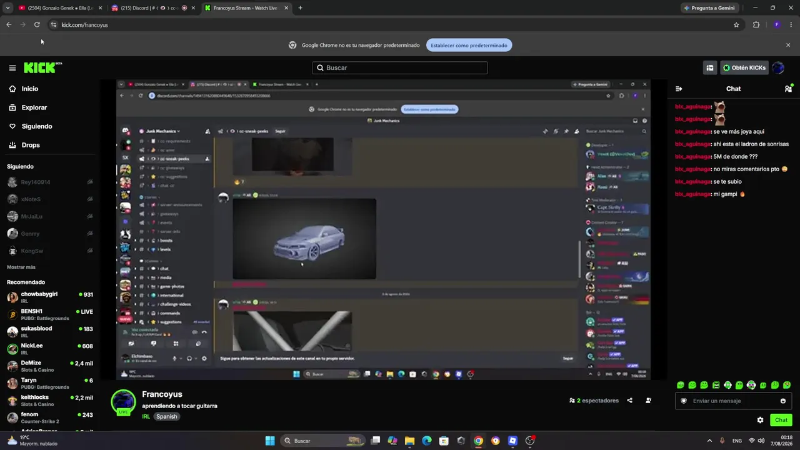Viewport: 800px width, 450px height.
Task: Open the weather widget on taskbar
Action: coord(31,441)
